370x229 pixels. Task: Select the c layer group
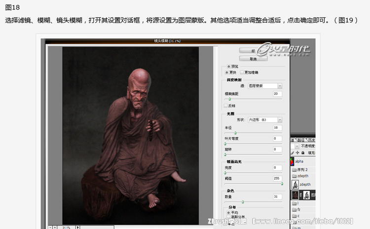click(x=303, y=216)
